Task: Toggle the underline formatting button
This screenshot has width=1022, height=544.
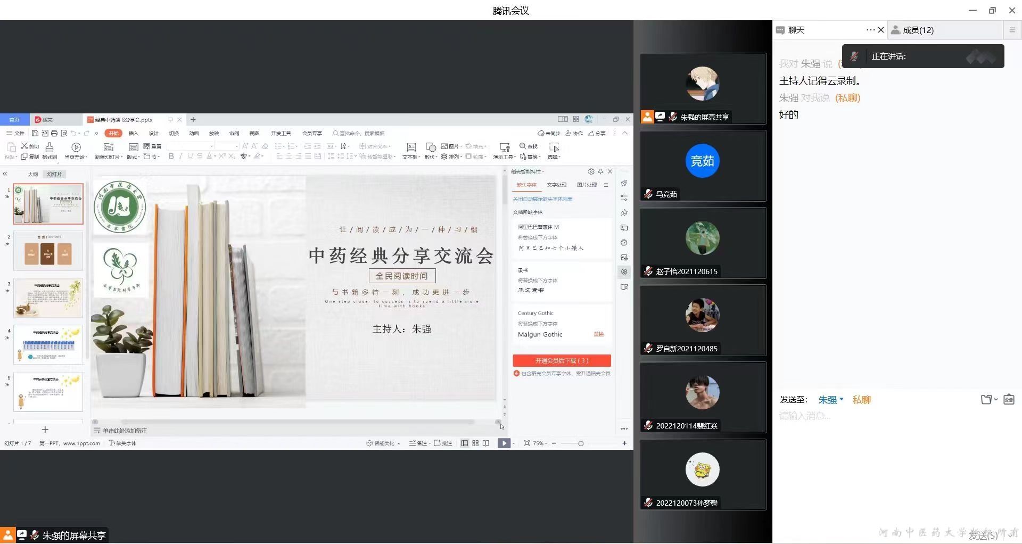Action: (190, 156)
